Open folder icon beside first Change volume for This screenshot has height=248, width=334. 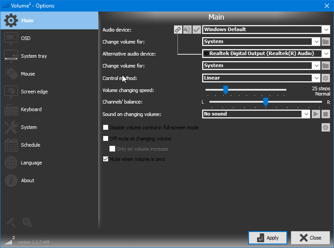coord(326,42)
